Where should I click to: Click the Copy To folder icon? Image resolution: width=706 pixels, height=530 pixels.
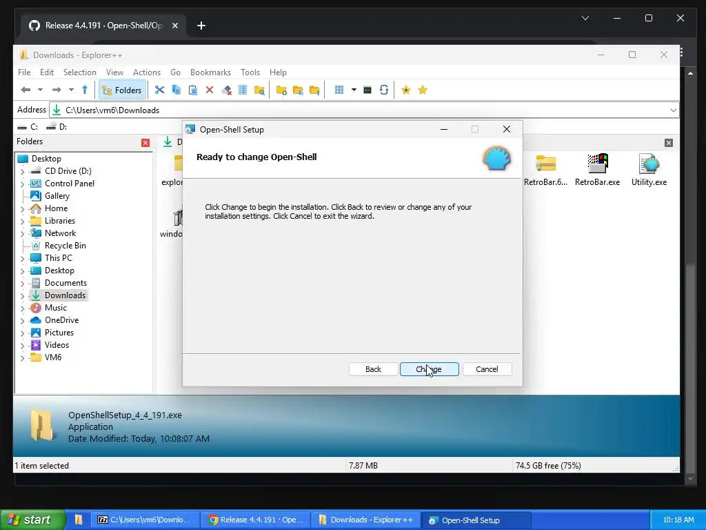point(298,90)
